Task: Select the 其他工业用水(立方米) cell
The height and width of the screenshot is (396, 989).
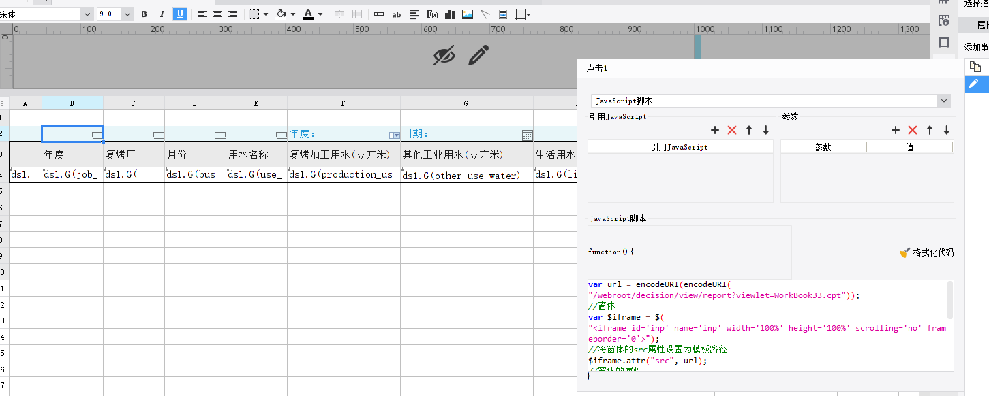Action: point(467,154)
